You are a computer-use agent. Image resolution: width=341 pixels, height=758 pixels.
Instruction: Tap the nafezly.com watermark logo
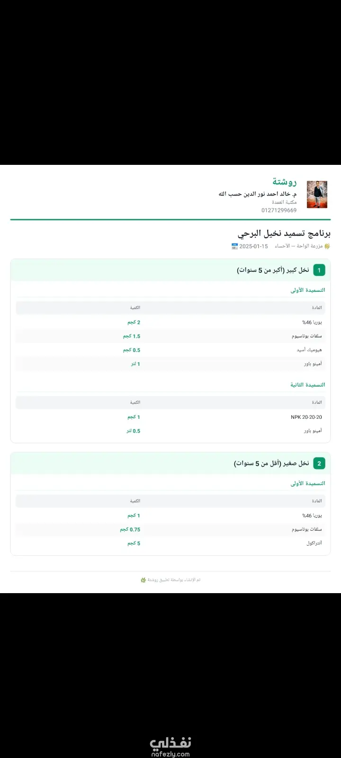[170, 747]
